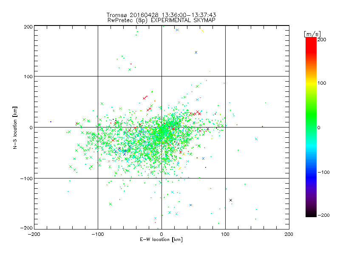Screen dimensions: 340x255
Task: Click the x-axis tick label "-100"
Action: click(x=98, y=234)
